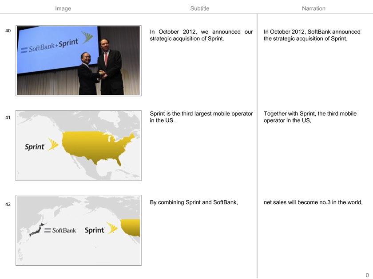Open the SoftBank Sprint handshake photo thumbnail
Image resolution: width=373 pixels, height=279 pixels.
click(79, 61)
